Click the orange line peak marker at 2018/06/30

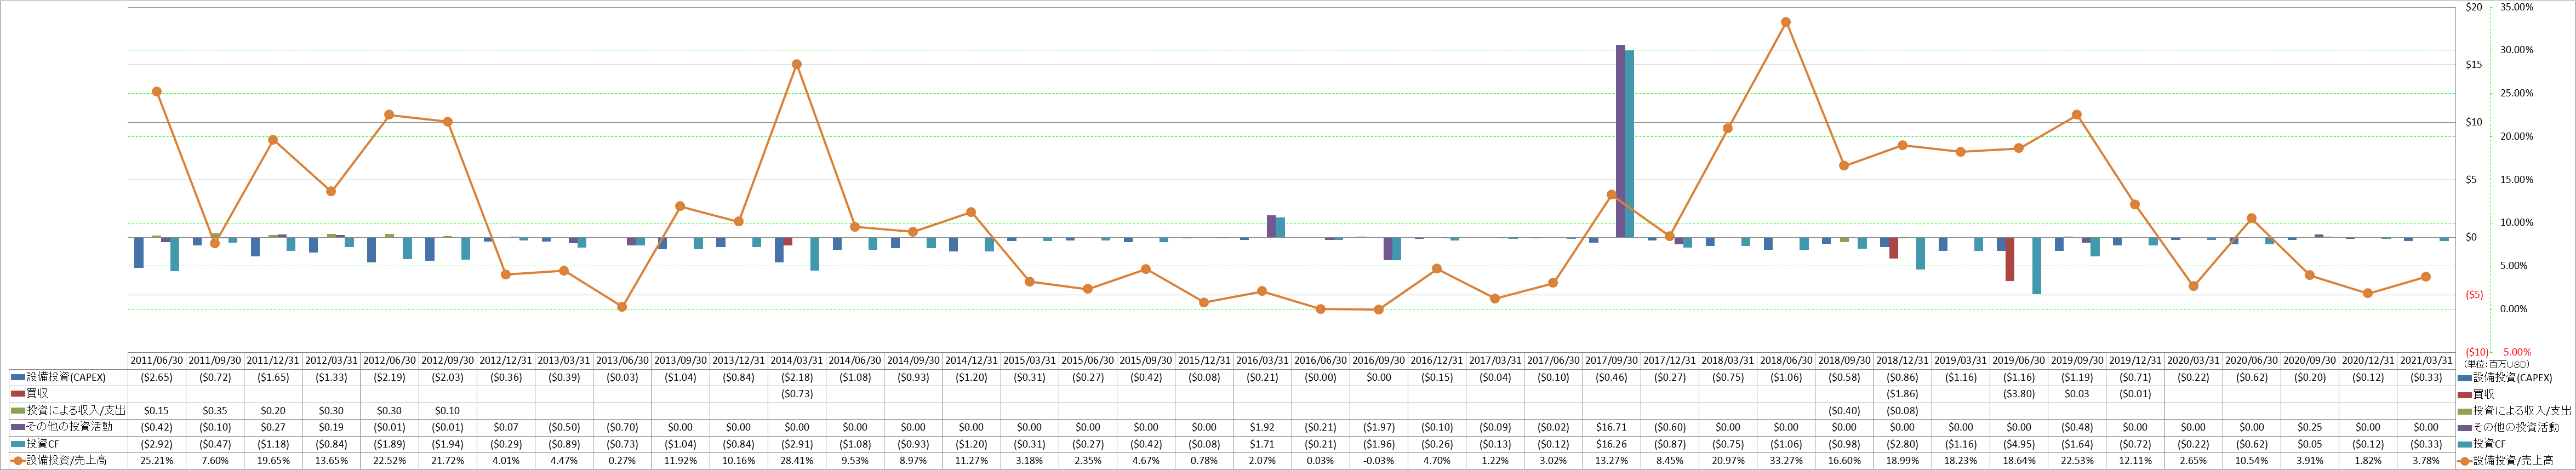(x=1786, y=22)
